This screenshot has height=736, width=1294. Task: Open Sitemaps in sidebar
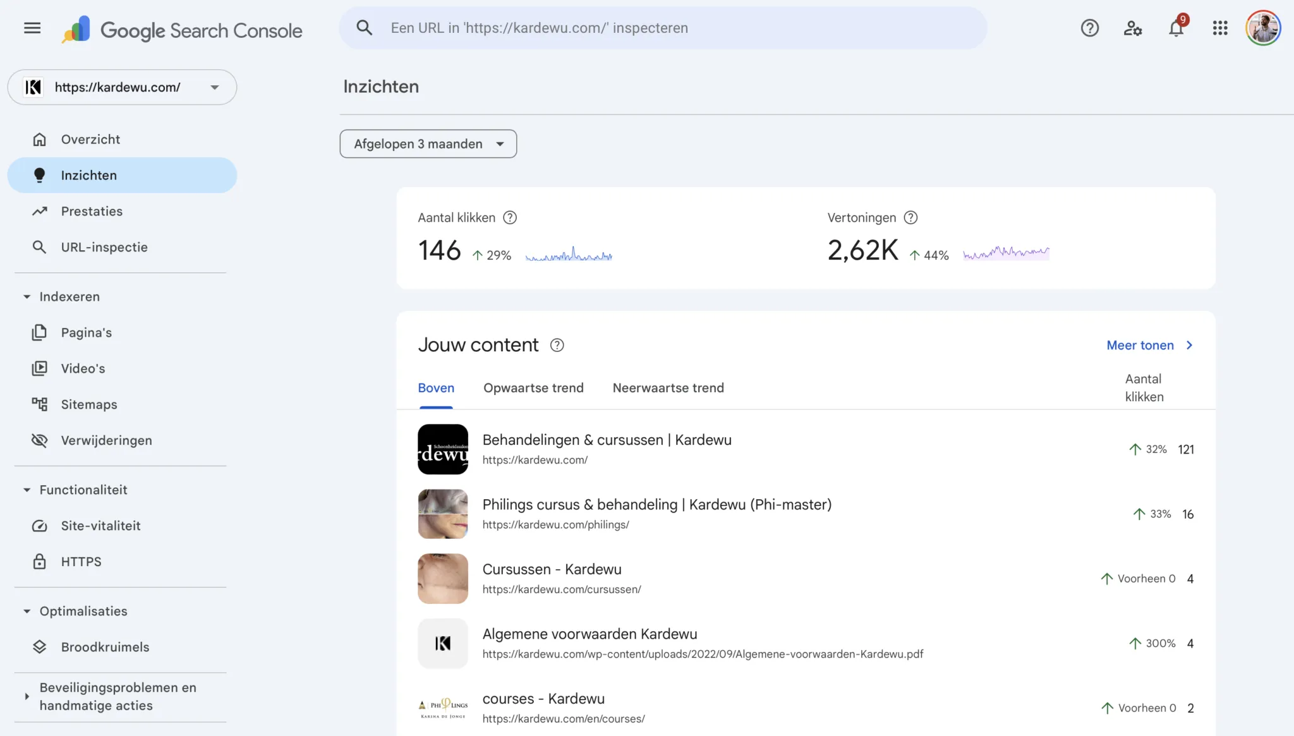(x=122, y=404)
